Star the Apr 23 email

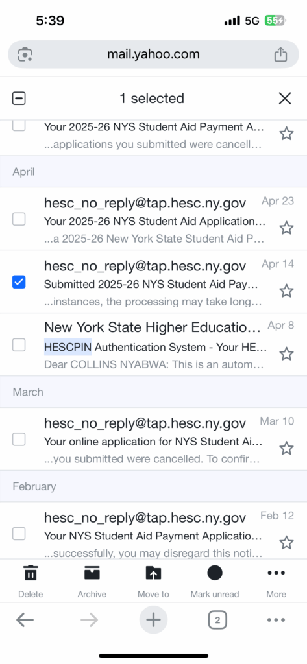point(287,228)
